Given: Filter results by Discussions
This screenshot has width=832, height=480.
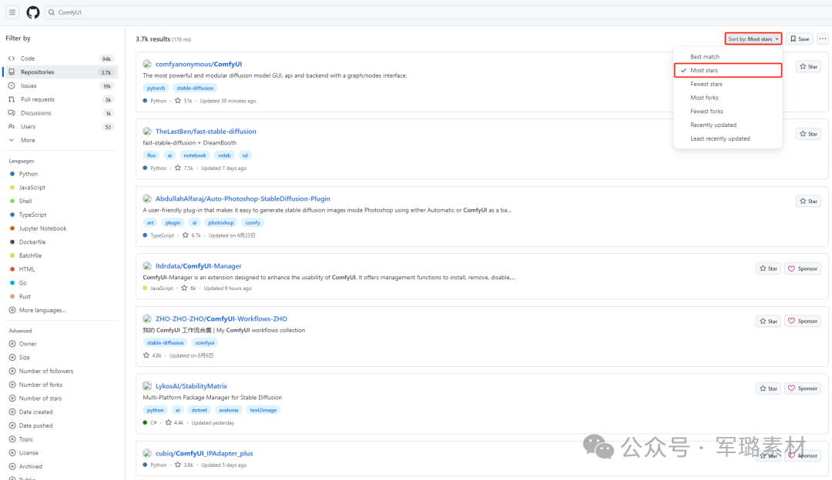Looking at the screenshot, I should 61,113.
